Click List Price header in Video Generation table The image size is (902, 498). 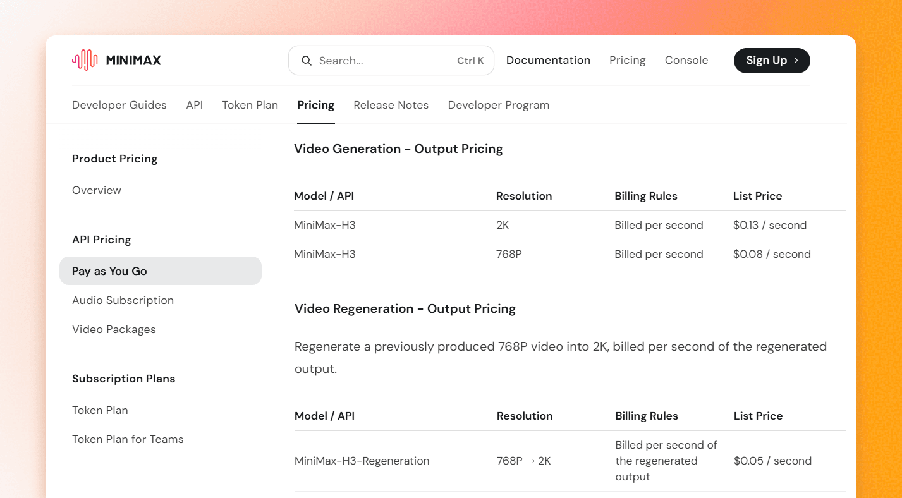757,196
